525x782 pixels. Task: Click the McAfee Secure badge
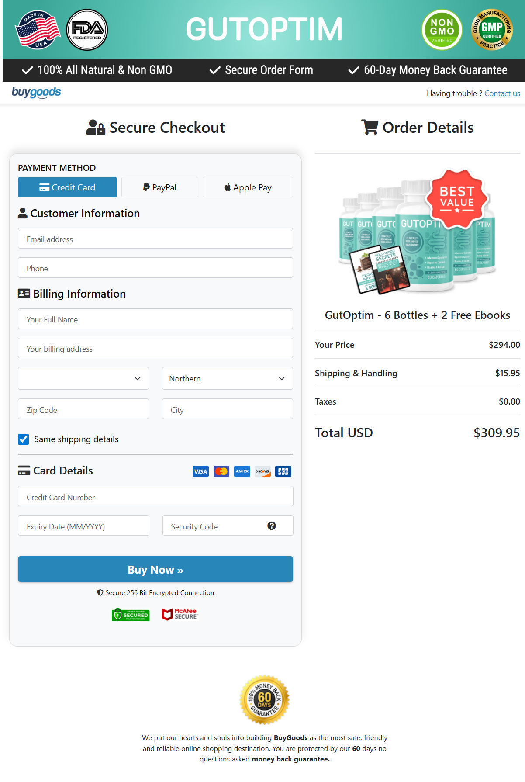tap(179, 614)
